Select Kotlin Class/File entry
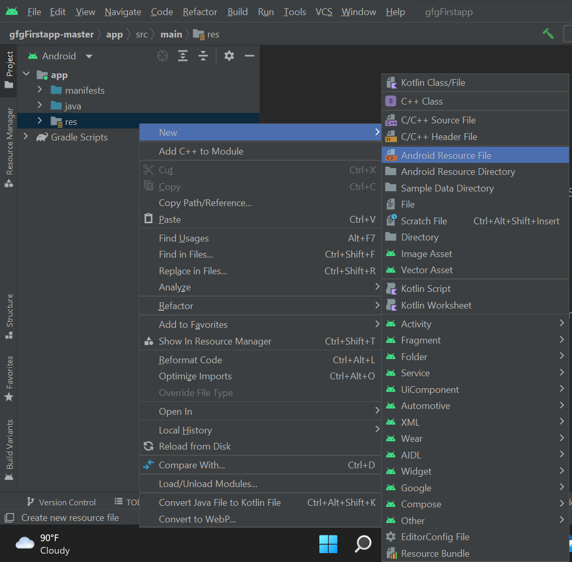Viewport: 572px width, 562px height. coord(475,83)
